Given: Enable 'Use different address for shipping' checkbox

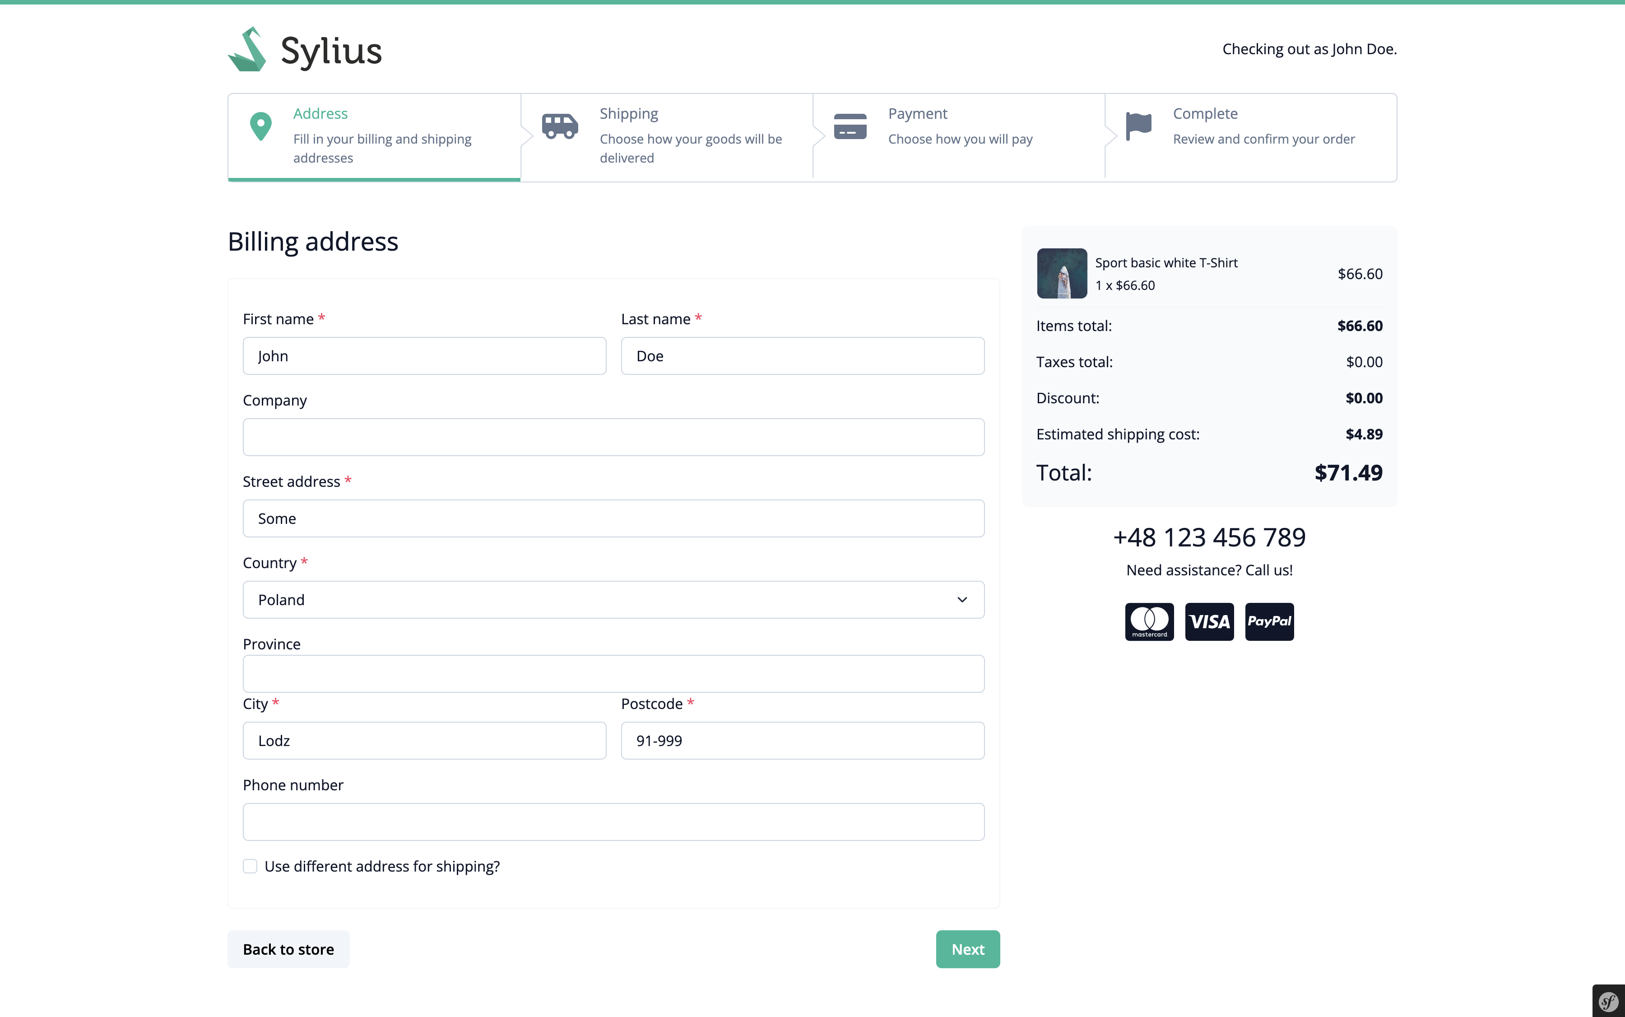Looking at the screenshot, I should coord(250,866).
